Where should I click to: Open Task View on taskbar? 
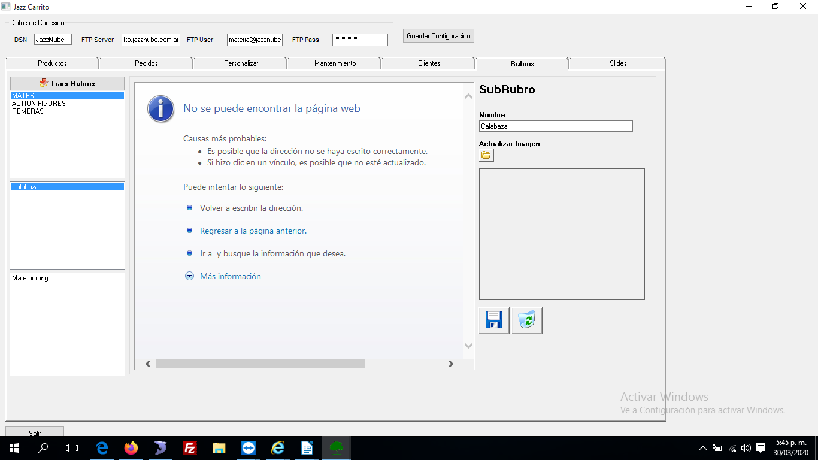[72, 447]
